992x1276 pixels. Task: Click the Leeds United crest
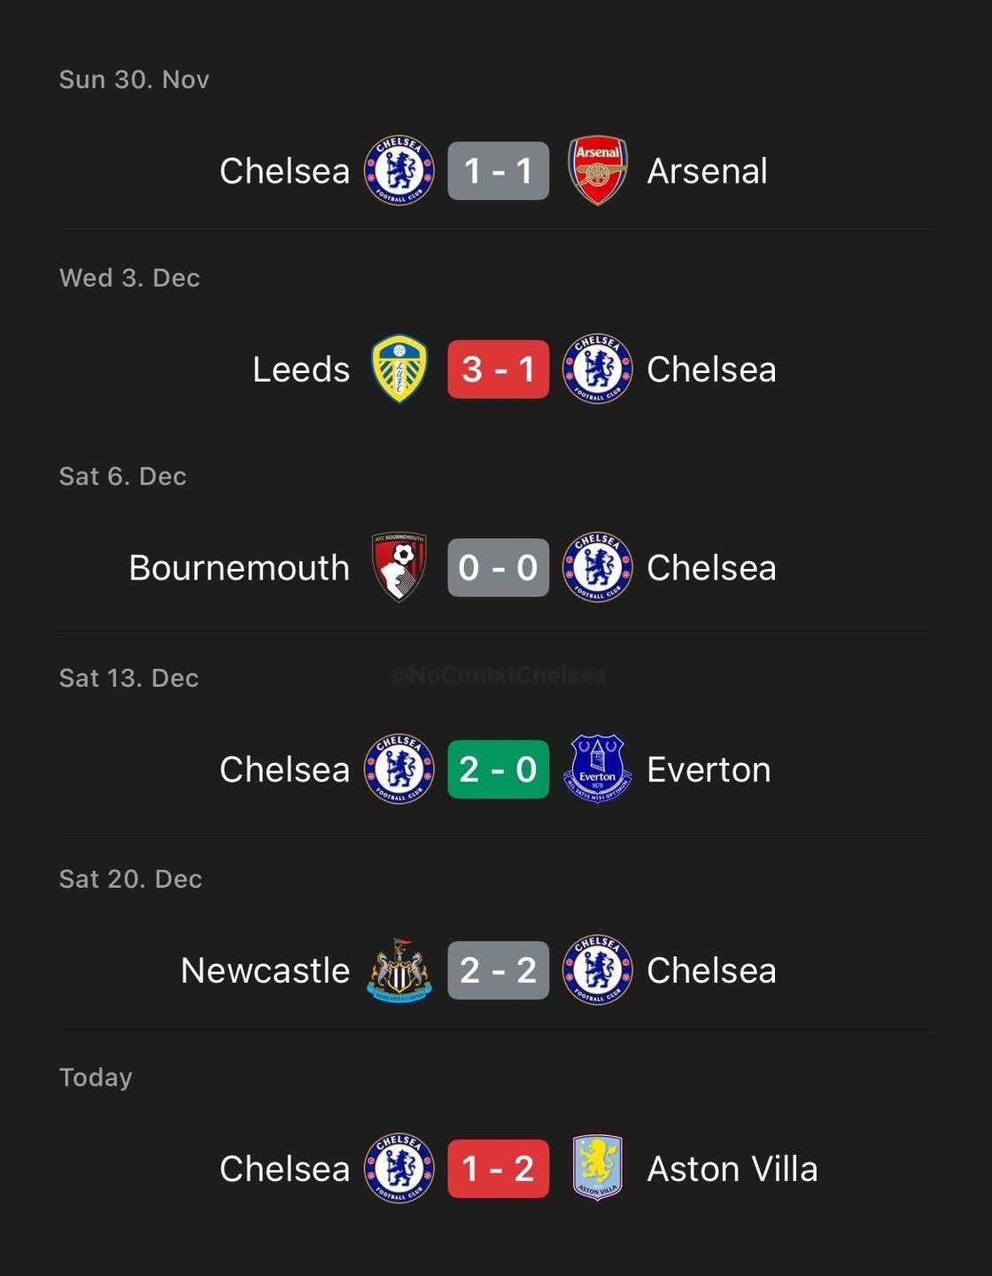pyautogui.click(x=399, y=369)
